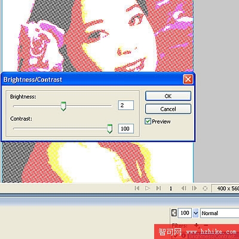Toggle the Preview checkbox
The image size is (239, 239).
(x=148, y=121)
